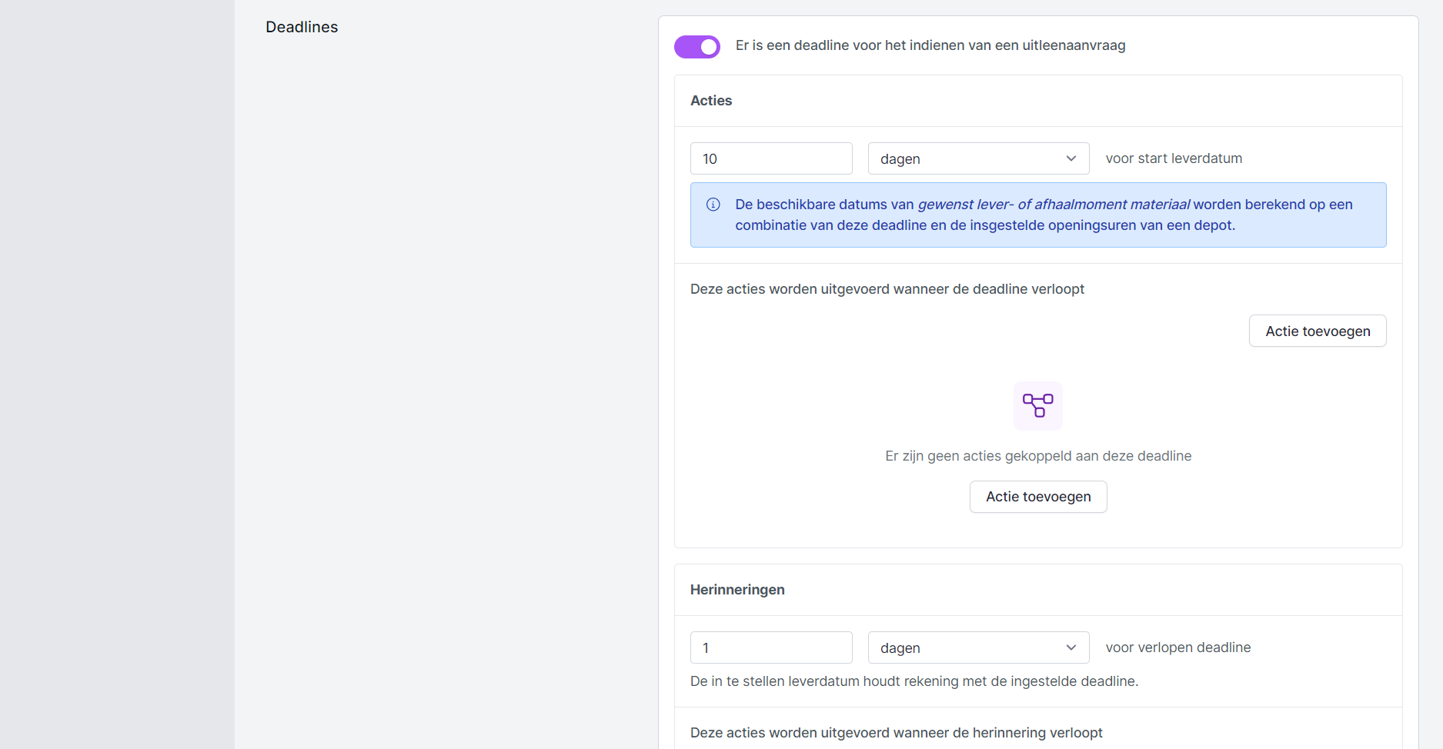Click the 'voor verlopen deadline' label
The width and height of the screenshot is (1443, 749).
1177,647
